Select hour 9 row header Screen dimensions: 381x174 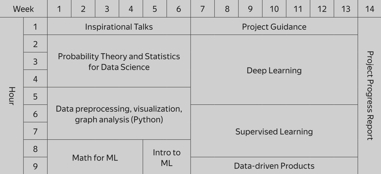[x=35, y=166]
